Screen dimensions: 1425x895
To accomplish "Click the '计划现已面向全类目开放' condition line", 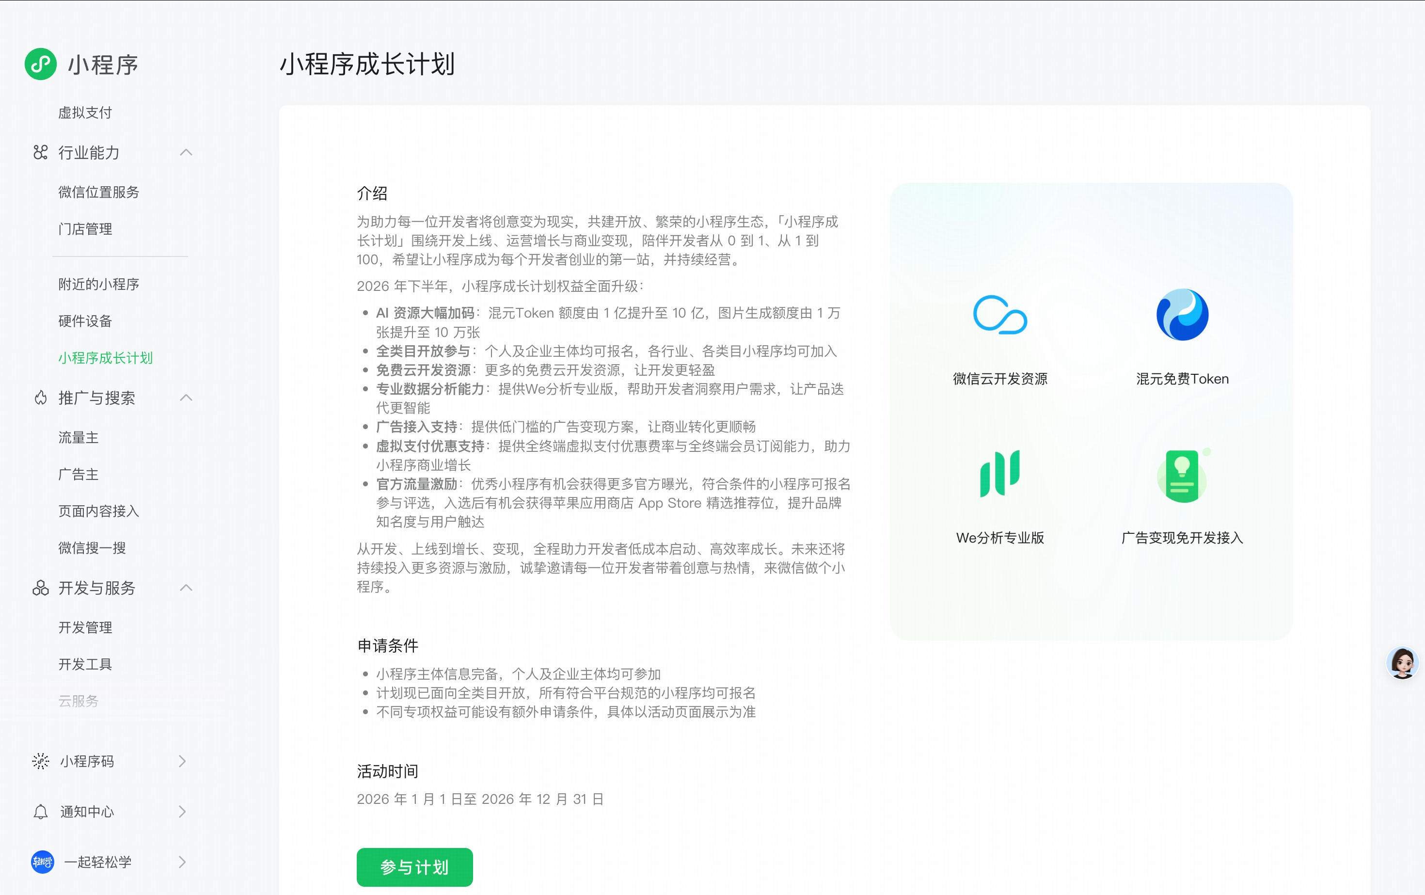I will [x=566, y=692].
